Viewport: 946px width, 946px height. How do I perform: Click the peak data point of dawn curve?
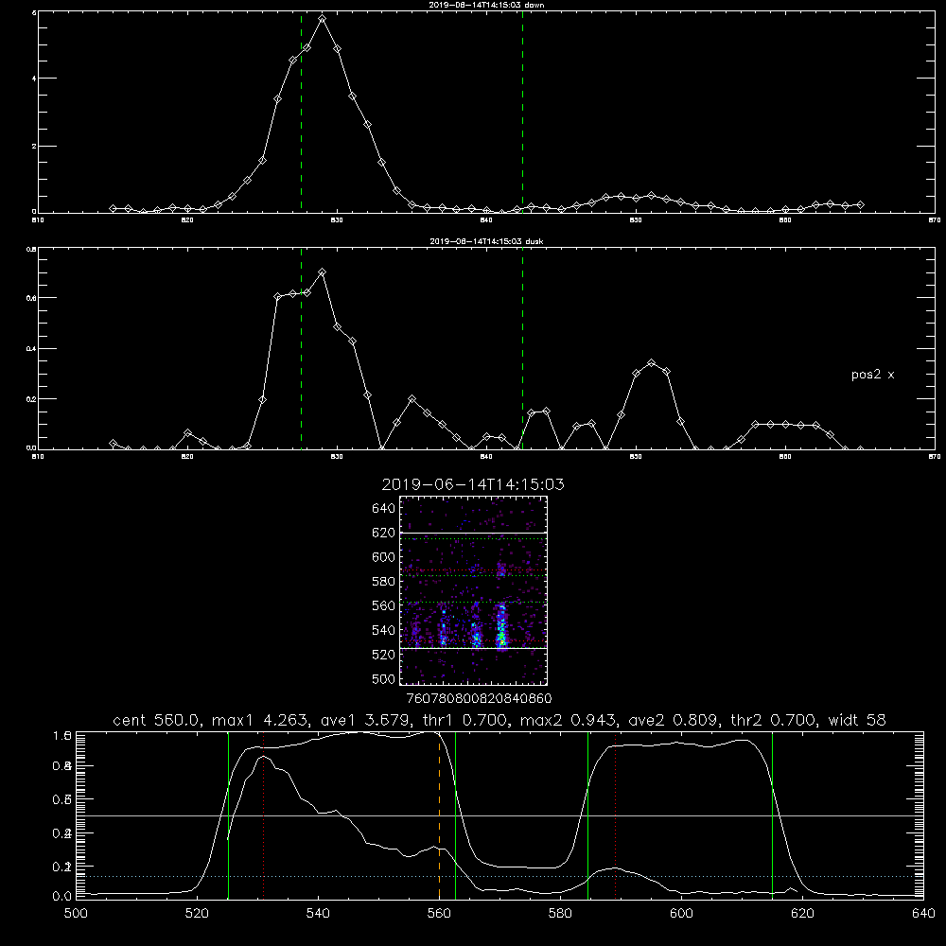323,19
